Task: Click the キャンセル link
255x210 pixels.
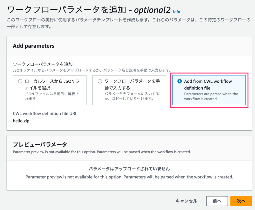Action: pos(186,201)
